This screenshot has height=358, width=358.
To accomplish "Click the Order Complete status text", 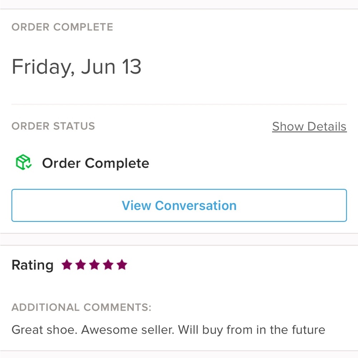I will 96,164.
